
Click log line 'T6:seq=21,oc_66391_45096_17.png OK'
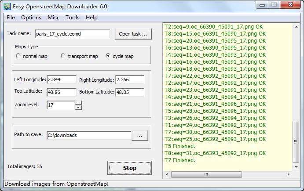pos(215,104)
